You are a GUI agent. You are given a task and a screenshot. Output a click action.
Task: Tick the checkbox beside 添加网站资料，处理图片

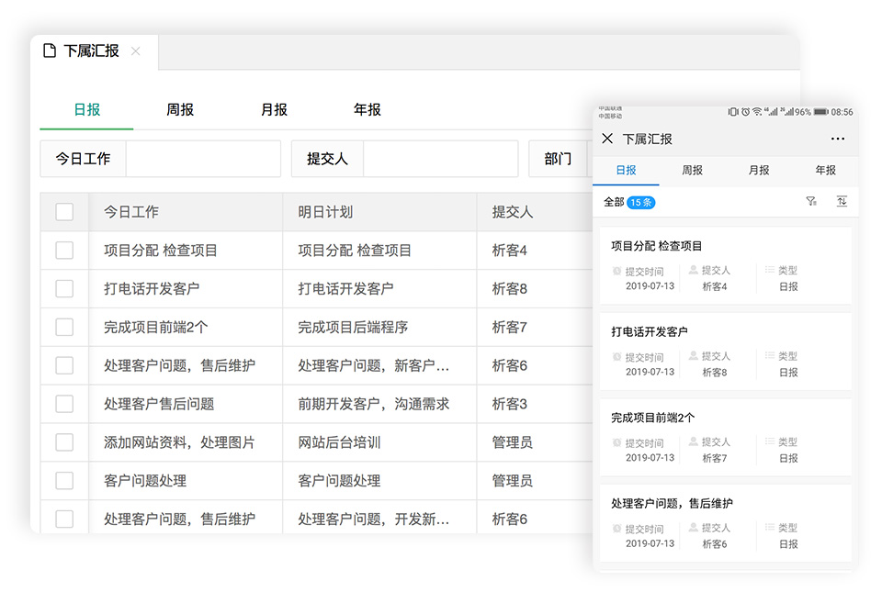(x=64, y=442)
